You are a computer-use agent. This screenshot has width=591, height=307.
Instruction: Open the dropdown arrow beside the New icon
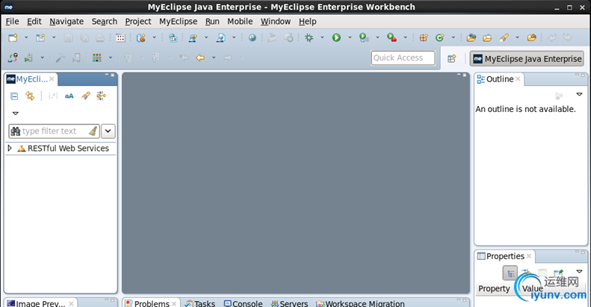tap(26, 37)
